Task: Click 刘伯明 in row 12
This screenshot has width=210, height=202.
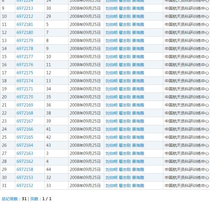Action: [111, 33]
